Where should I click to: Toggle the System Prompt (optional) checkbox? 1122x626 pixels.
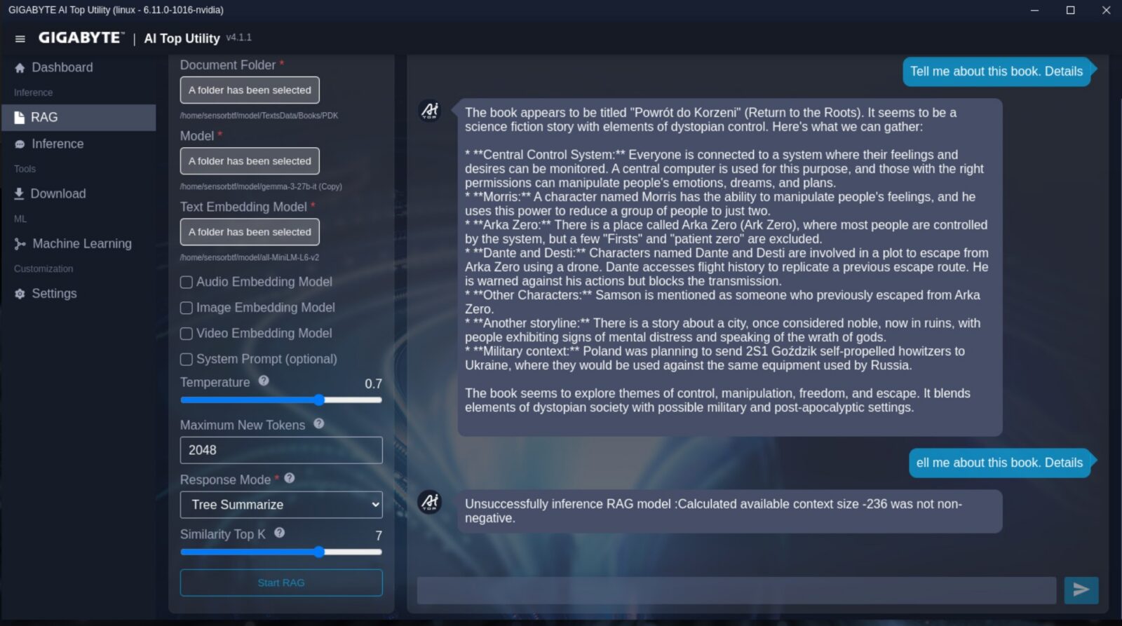(187, 360)
